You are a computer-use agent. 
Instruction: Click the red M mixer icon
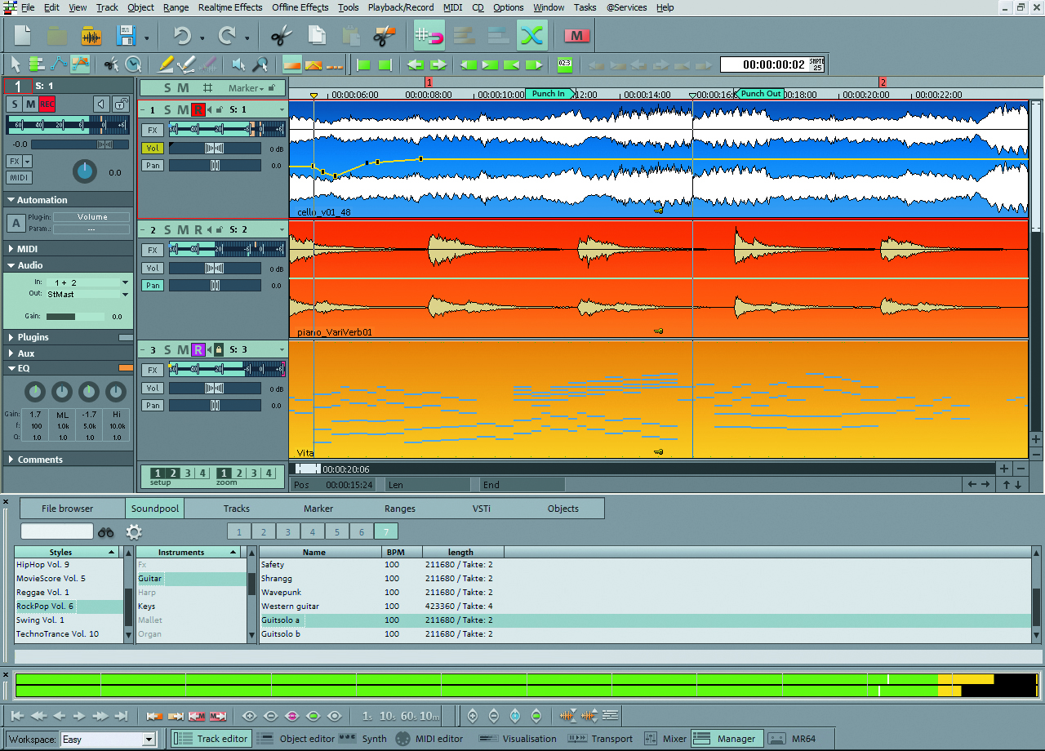click(x=577, y=36)
